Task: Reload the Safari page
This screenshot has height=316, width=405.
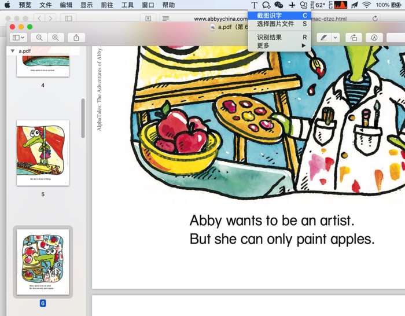Action: pos(375,19)
